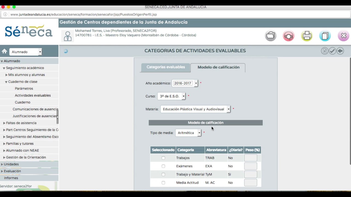Expand the Unidades section
This screenshot has height=197, width=351.
click(2, 164)
